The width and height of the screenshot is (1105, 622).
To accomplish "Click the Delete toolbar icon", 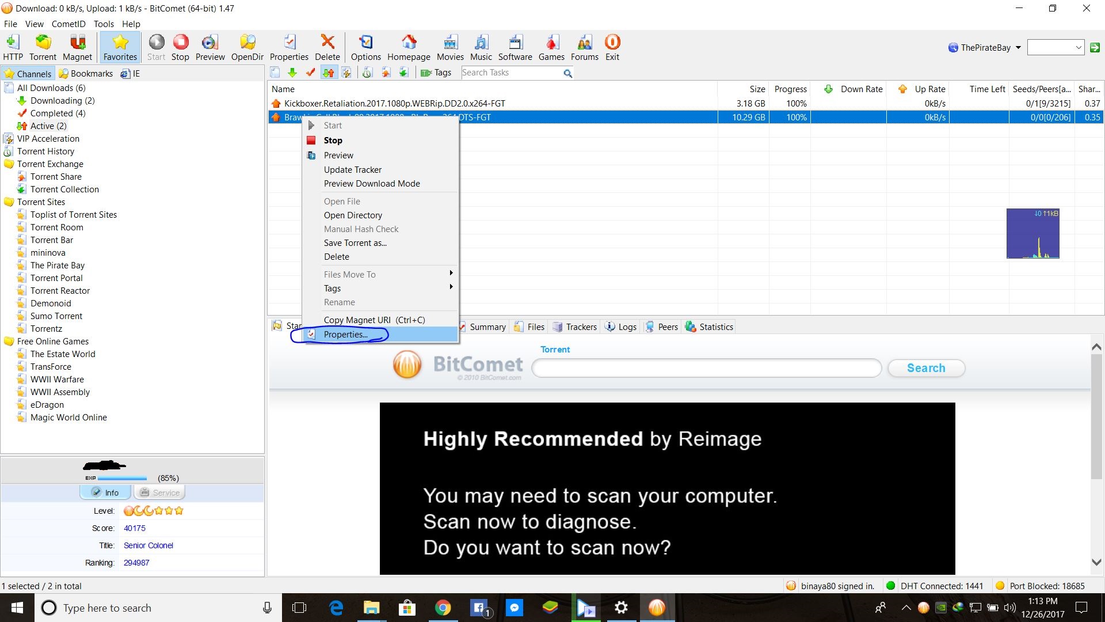I will (327, 47).
